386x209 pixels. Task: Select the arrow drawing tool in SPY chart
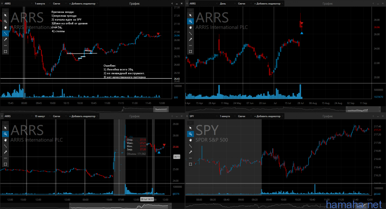coord(190,152)
